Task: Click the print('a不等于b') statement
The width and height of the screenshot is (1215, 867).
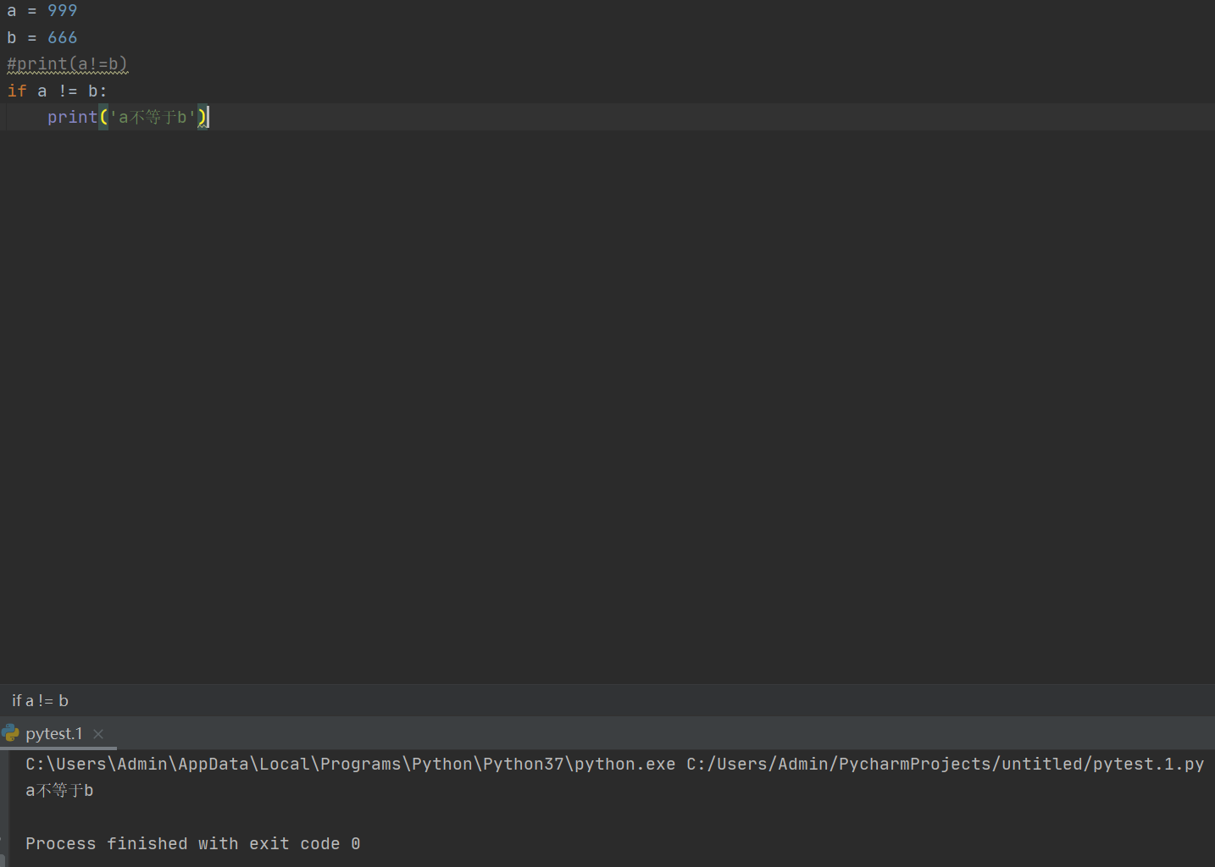Action: coord(127,117)
